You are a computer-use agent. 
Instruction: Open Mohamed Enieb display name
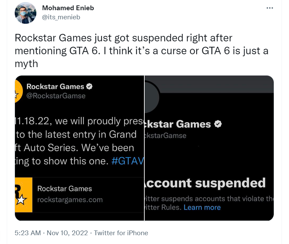(68, 8)
